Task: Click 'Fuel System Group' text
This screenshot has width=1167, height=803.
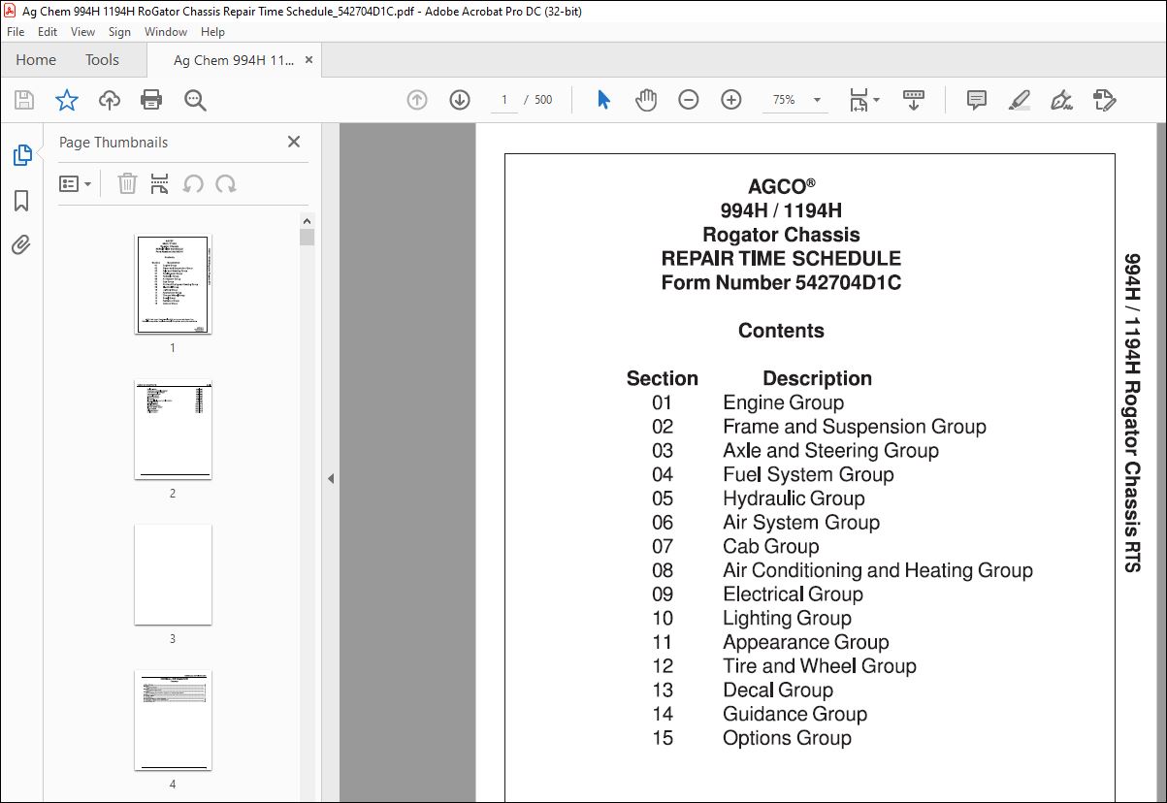Action: point(808,474)
